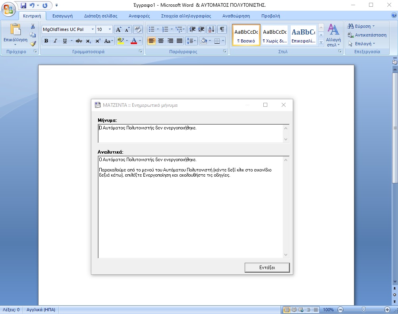Click the Sort A-Z icon
398x314 pixels.
[211, 29]
